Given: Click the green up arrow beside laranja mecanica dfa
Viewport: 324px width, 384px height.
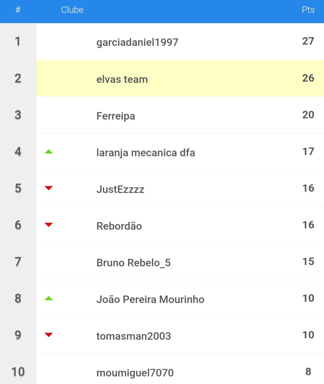Looking at the screenshot, I should tap(49, 152).
